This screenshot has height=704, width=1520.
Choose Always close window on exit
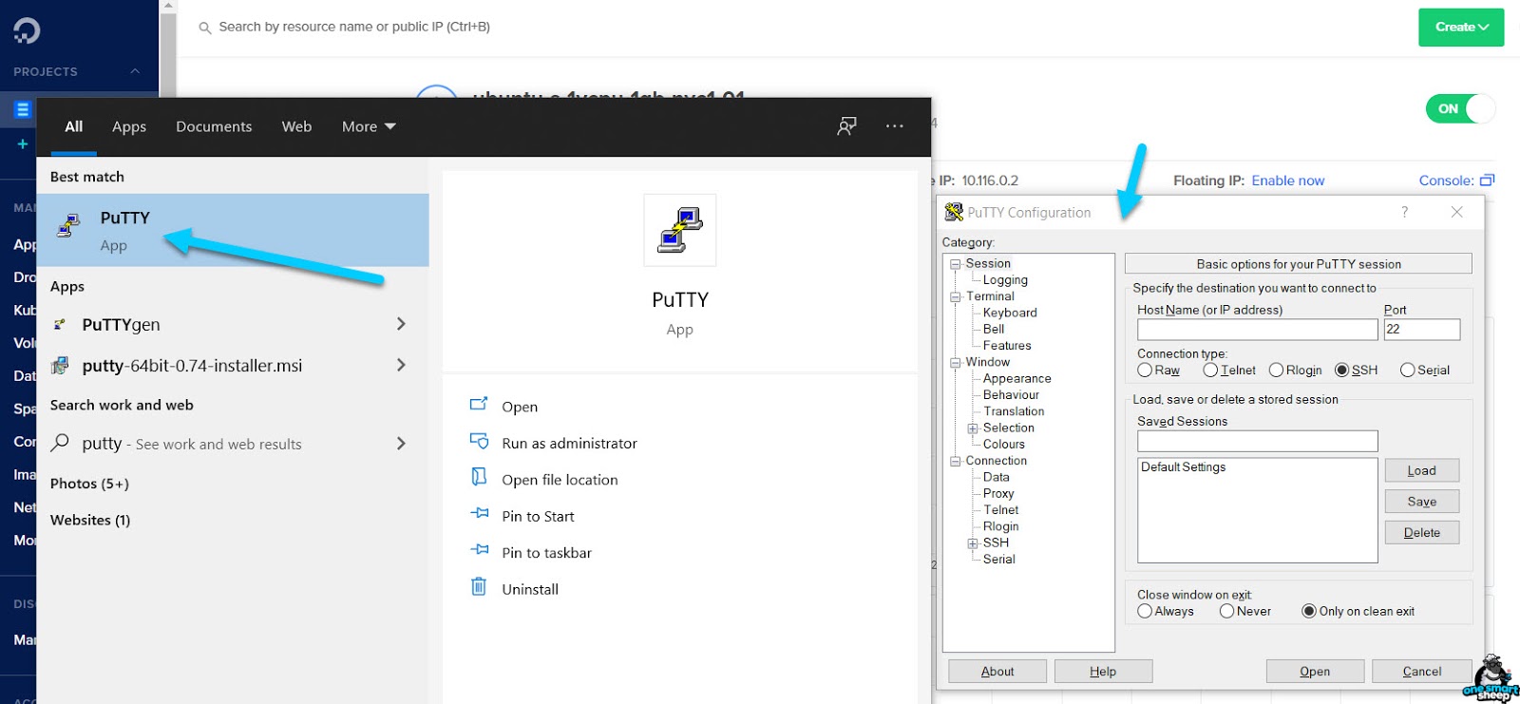1145,612
